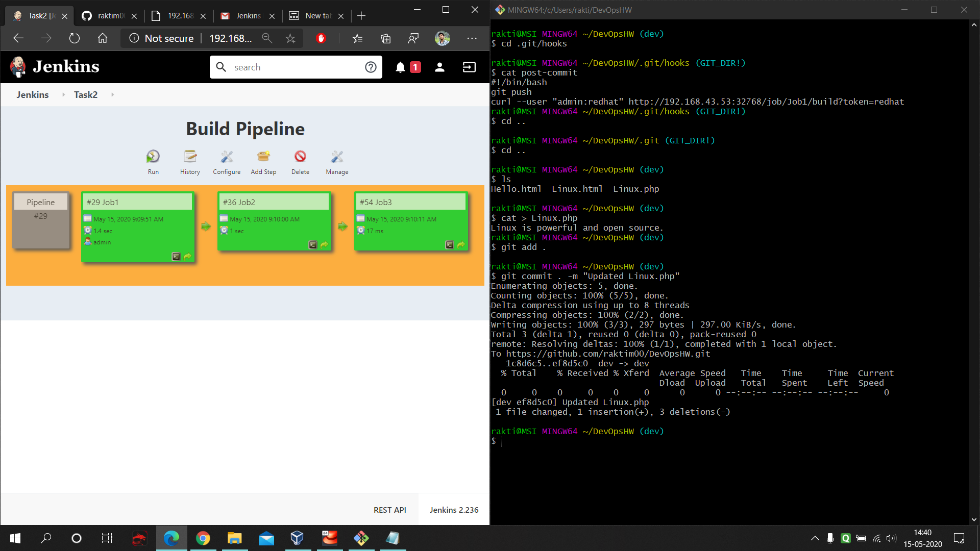Open Chrome from the Windows taskbar
980x551 pixels.
pos(203,538)
